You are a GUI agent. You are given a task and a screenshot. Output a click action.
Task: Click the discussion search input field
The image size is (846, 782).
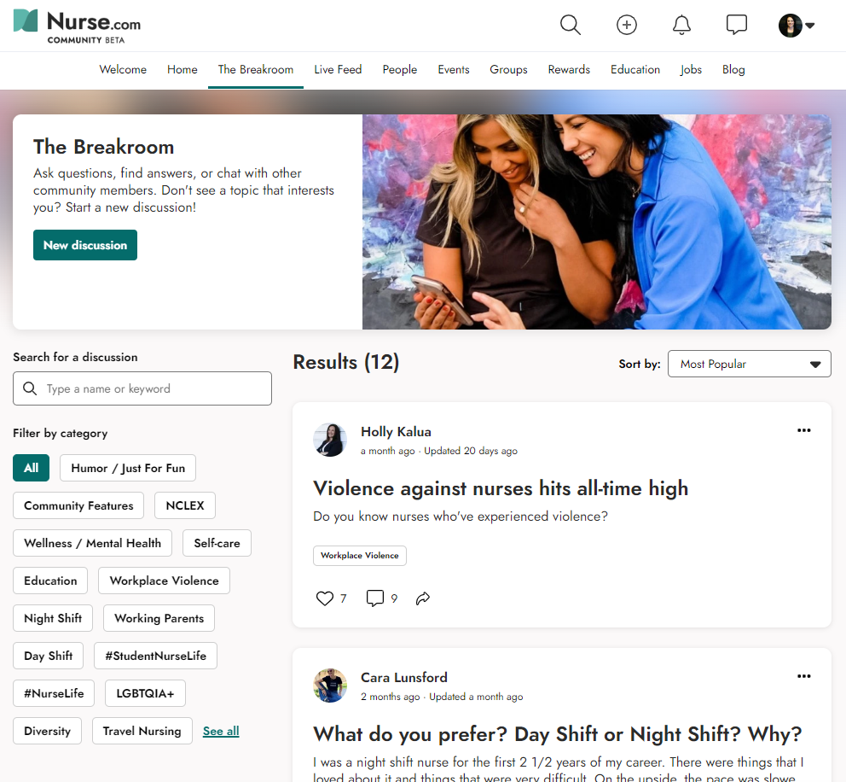[x=142, y=388]
